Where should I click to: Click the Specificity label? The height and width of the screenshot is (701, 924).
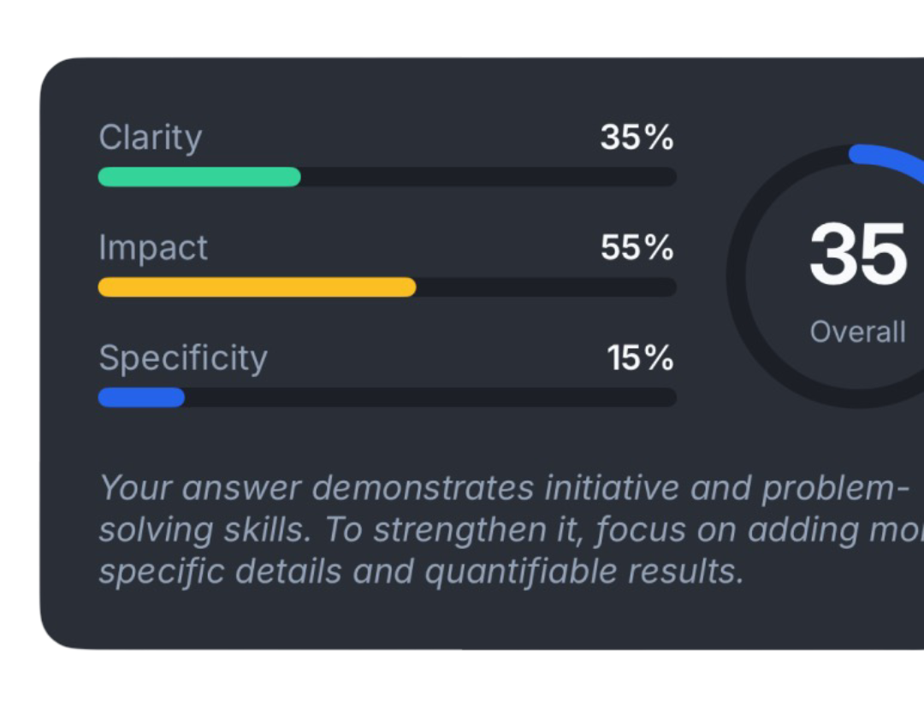tap(183, 358)
